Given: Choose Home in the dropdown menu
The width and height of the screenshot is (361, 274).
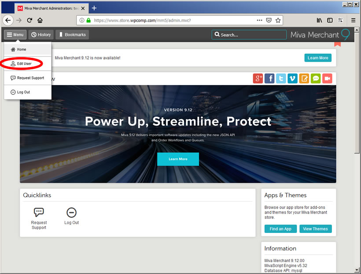Looking at the screenshot, I should [22, 49].
